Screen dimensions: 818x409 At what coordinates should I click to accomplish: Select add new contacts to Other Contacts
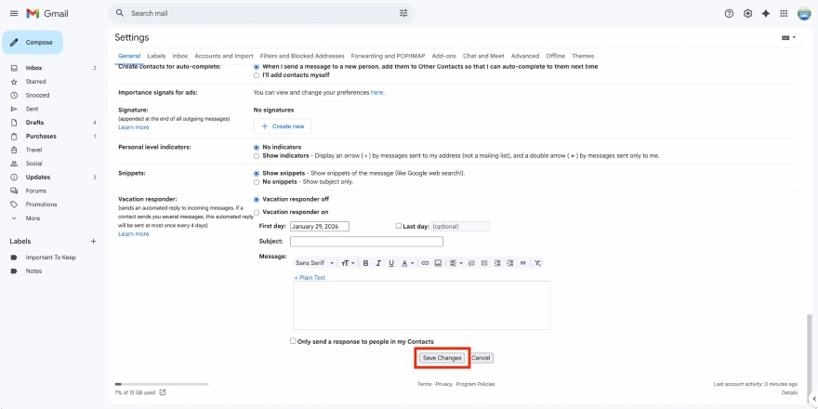[257, 67]
